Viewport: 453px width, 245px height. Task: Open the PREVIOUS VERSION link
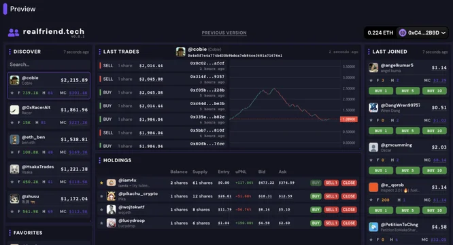click(x=224, y=33)
